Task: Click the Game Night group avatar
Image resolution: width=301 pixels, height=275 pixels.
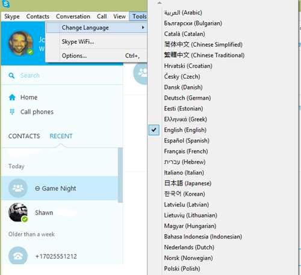Action: click(18, 188)
